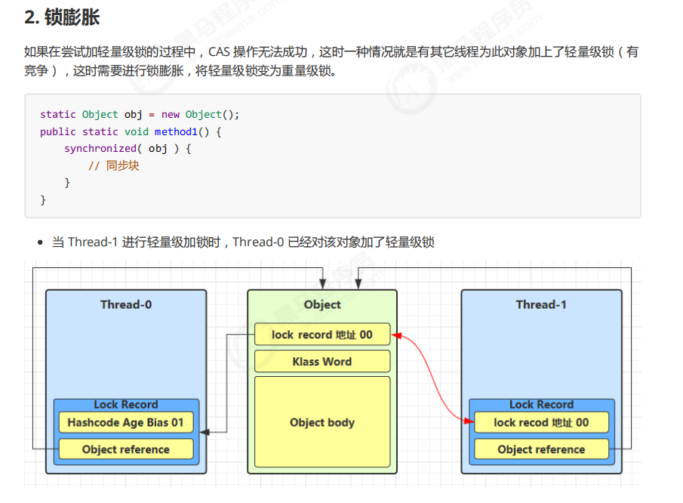Click Thread-1's "lock recod 地址 00" box
Image resolution: width=683 pixels, height=503 pixels.
pyautogui.click(x=541, y=422)
